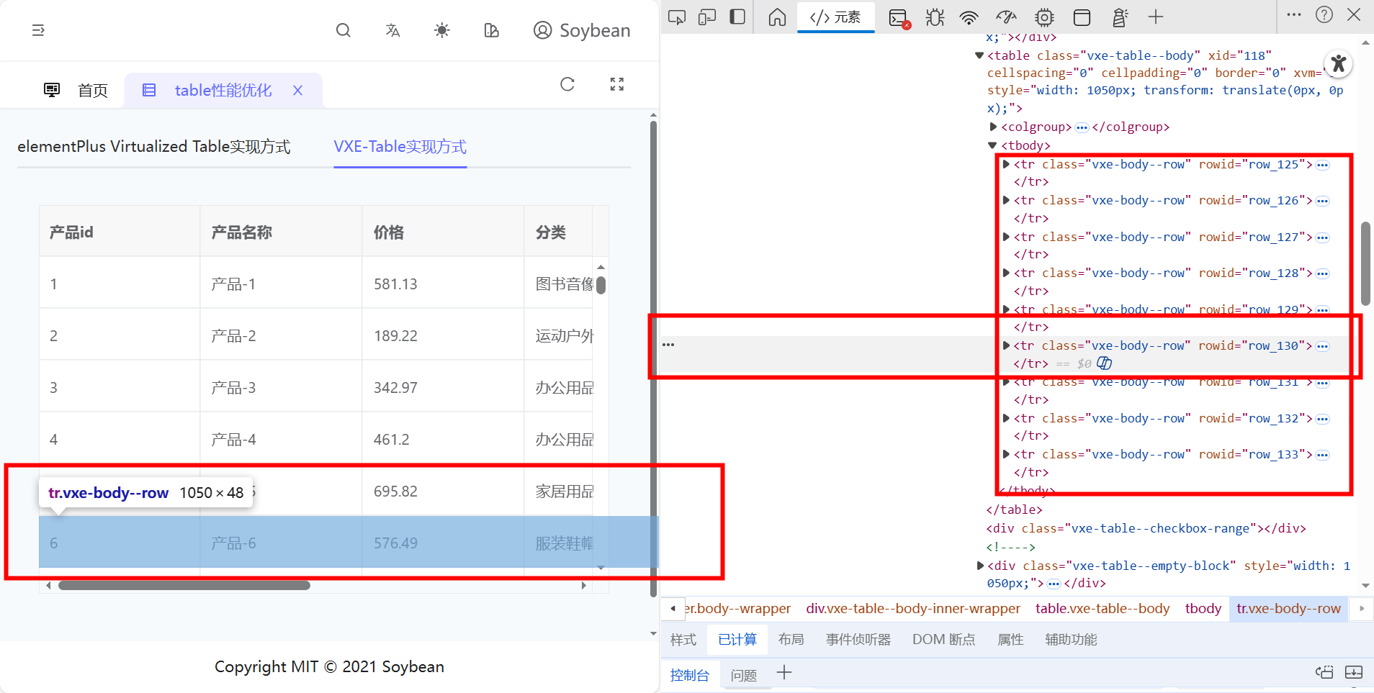The width and height of the screenshot is (1374, 693).
Task: Select the inspect element tool in DevTools
Action: pyautogui.click(x=677, y=17)
